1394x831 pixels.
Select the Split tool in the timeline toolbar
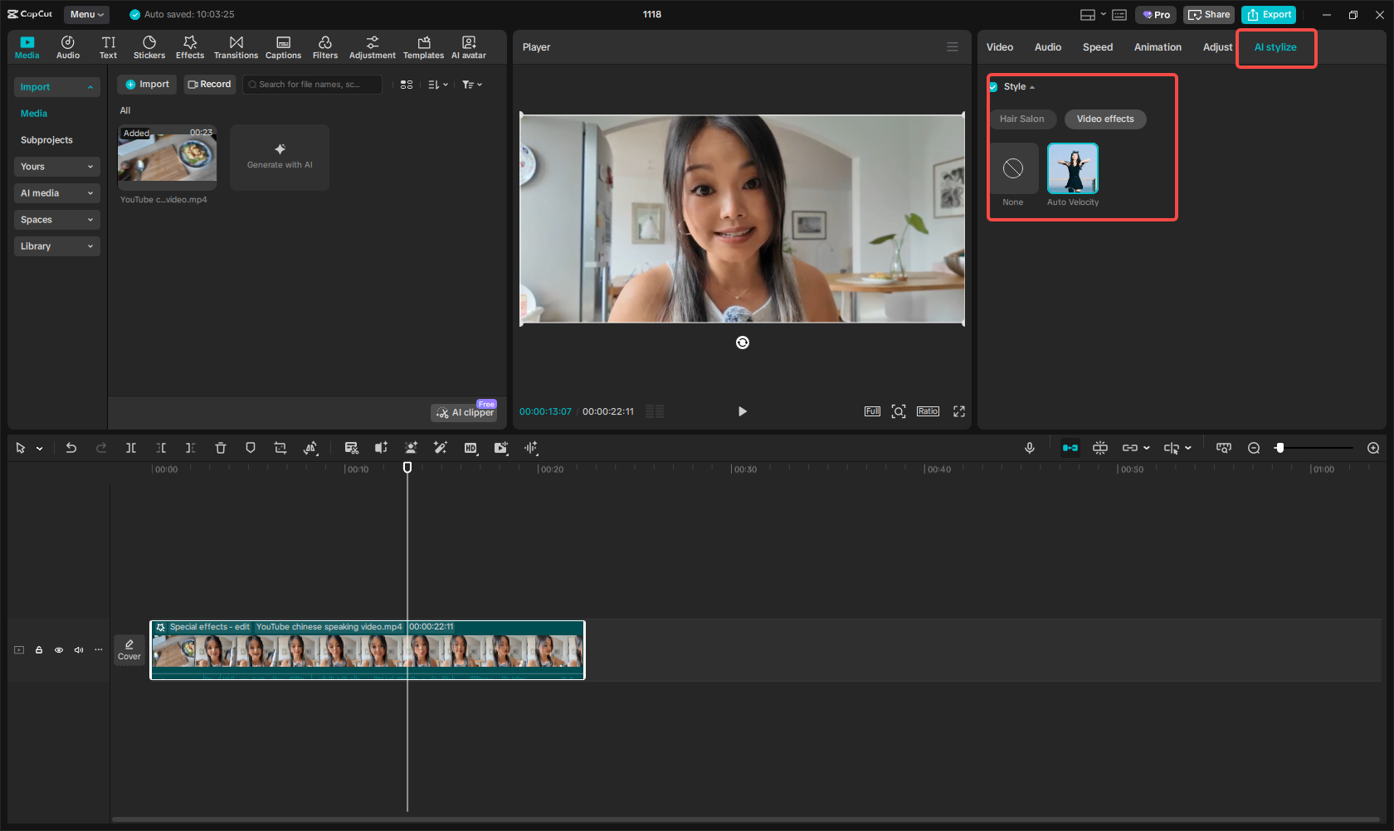click(131, 448)
